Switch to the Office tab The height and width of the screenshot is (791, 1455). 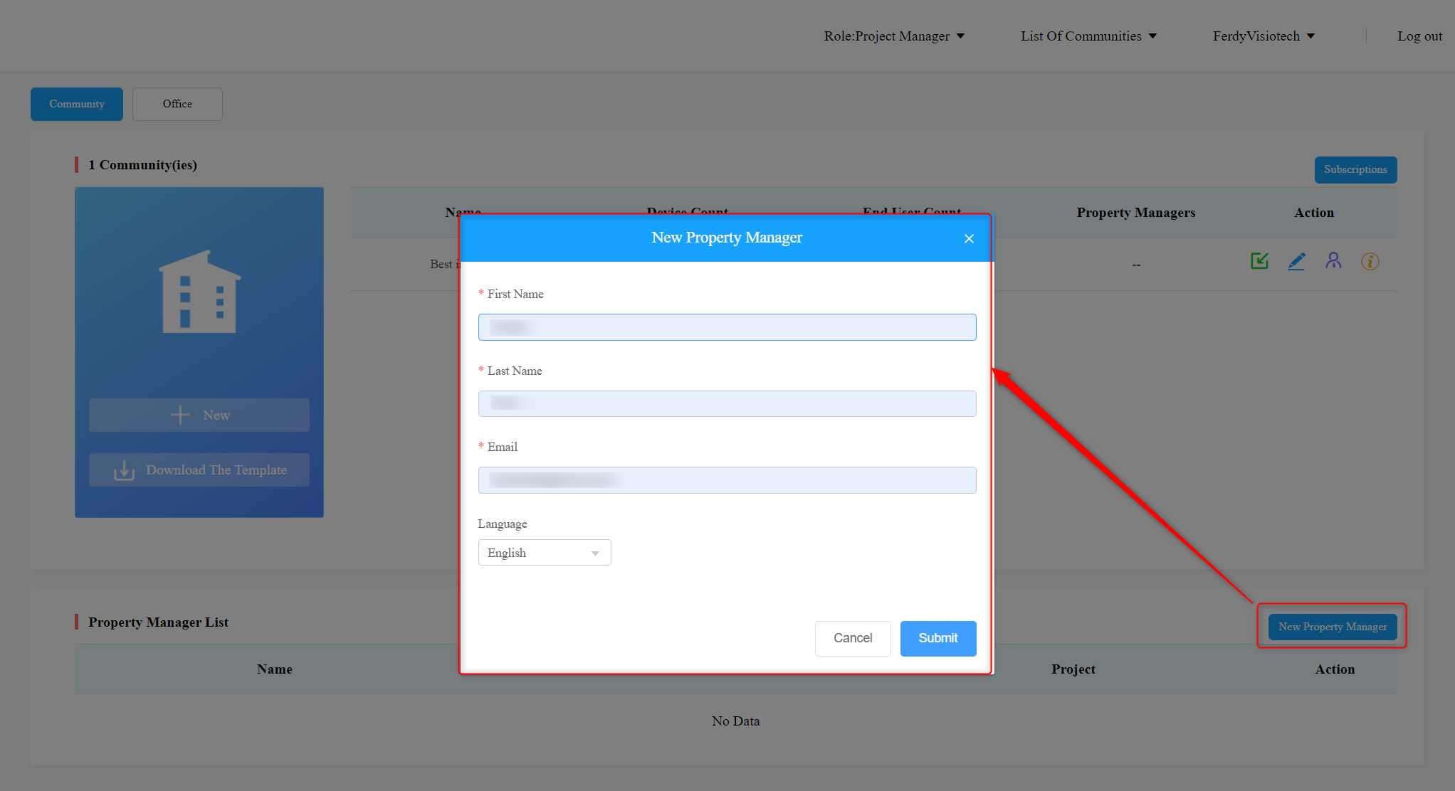click(177, 104)
